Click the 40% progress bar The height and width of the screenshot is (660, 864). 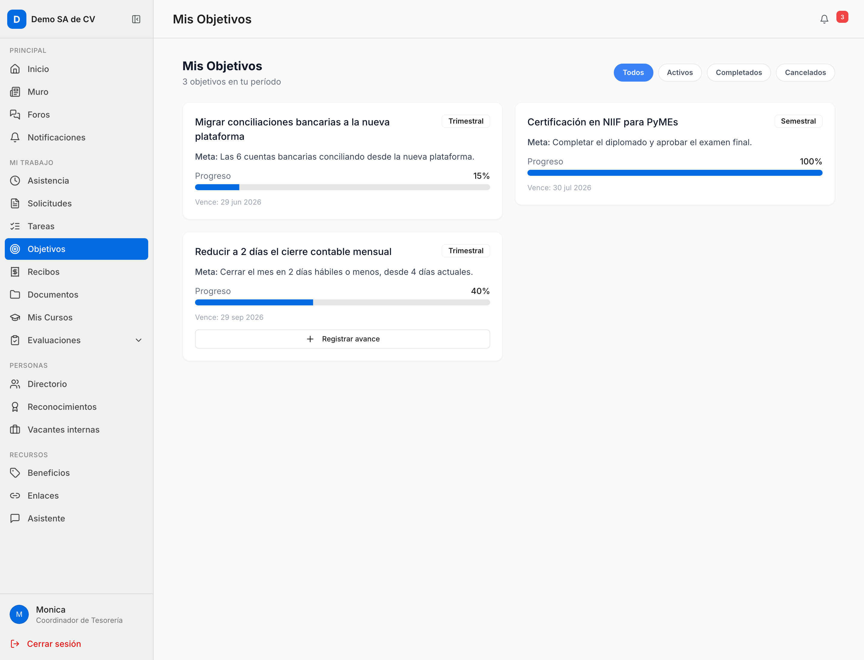[x=342, y=302]
